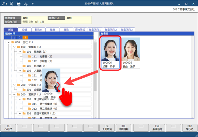The height and width of the screenshot is (137, 198).
Task: Switch to the 職種 tab
Action: [52, 30]
